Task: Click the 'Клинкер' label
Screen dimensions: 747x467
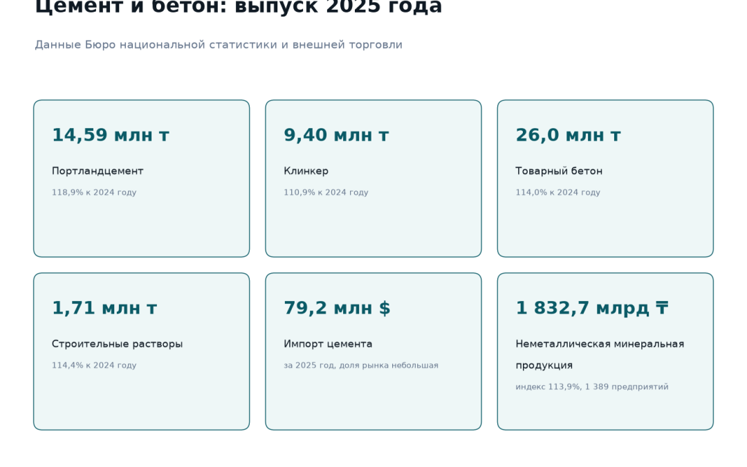Action: click(x=306, y=171)
